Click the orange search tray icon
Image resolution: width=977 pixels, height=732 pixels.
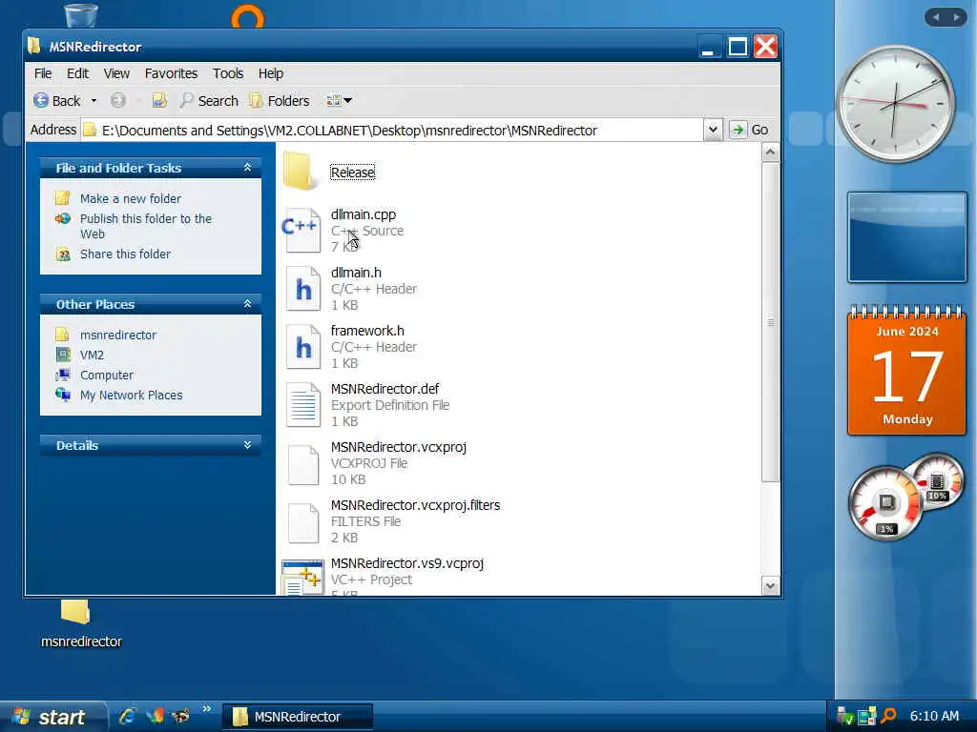tap(888, 716)
